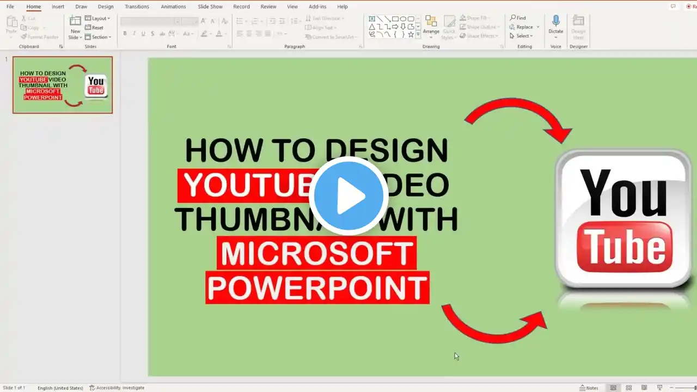Click Accessibility: Investigate in status bar
The height and width of the screenshot is (392, 697).
117,388
